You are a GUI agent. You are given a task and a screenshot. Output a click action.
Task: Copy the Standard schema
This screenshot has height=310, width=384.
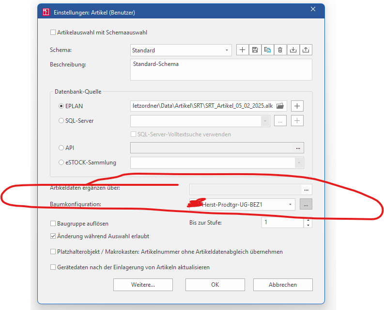click(267, 50)
